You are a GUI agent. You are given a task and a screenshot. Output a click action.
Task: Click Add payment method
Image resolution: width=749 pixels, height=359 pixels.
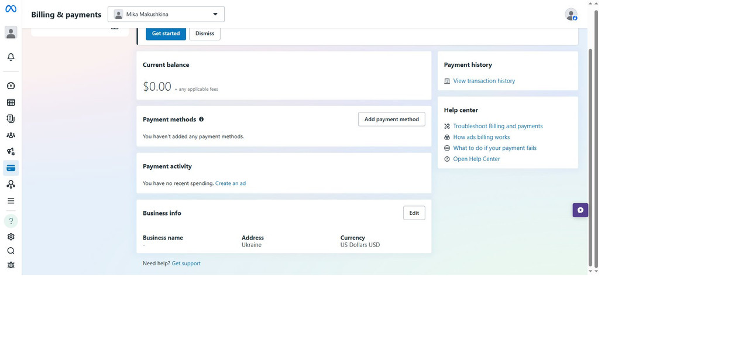tap(391, 119)
